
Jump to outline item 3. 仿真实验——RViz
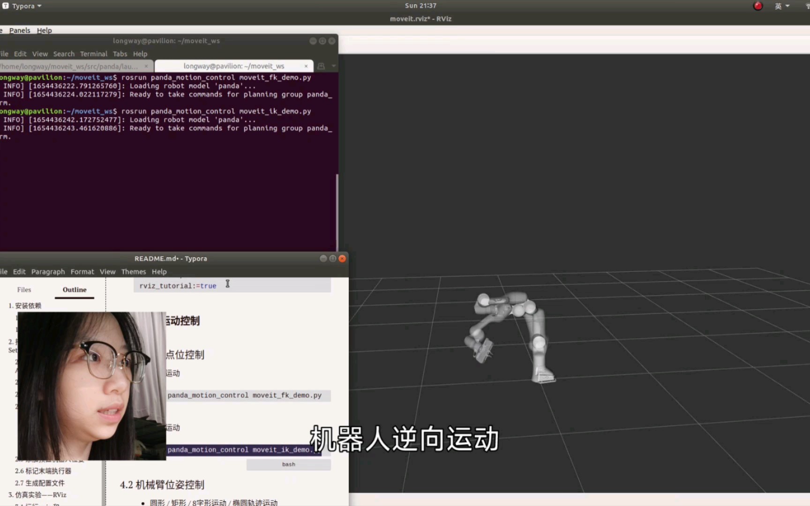[37, 495]
